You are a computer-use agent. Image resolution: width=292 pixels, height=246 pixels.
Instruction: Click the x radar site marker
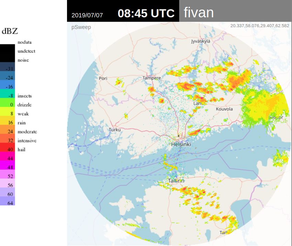click(178, 136)
